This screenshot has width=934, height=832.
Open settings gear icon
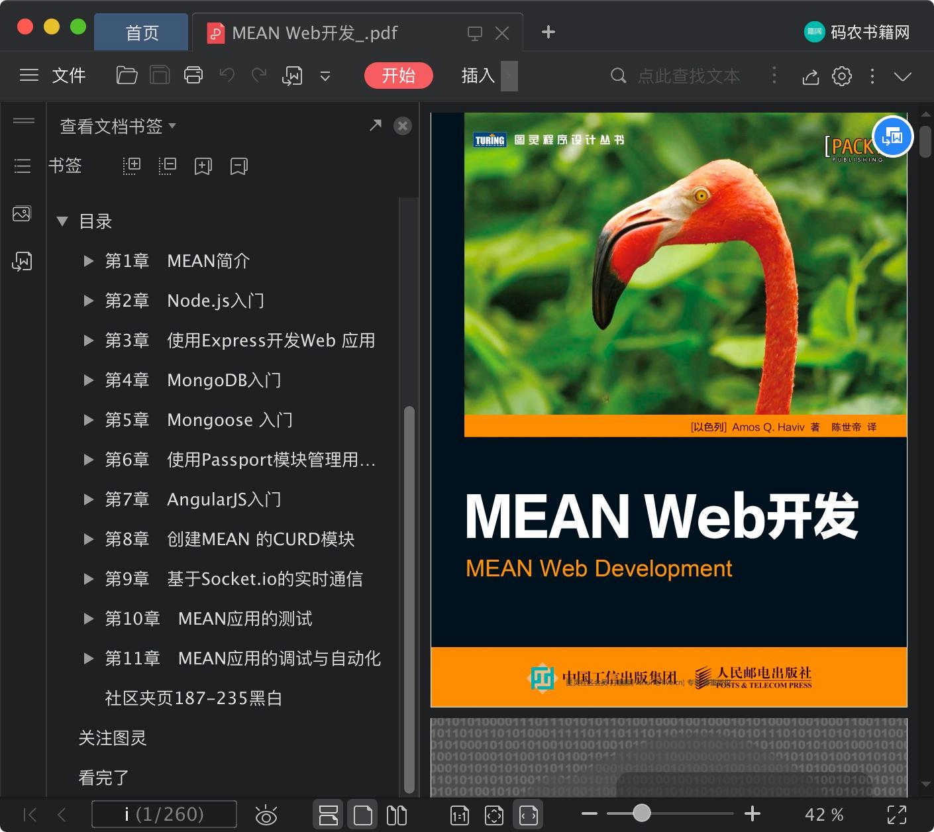tap(842, 76)
